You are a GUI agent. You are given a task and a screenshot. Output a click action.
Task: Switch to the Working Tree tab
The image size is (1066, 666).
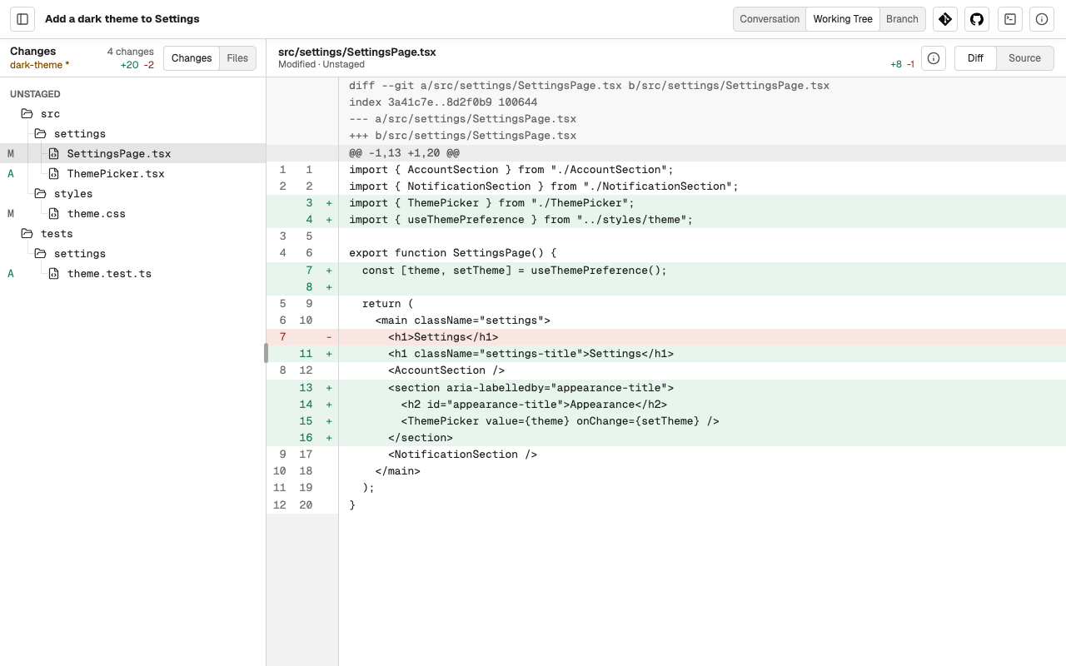pos(843,19)
